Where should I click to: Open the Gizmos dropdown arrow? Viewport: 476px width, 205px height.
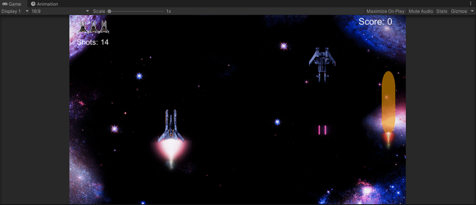(x=472, y=11)
